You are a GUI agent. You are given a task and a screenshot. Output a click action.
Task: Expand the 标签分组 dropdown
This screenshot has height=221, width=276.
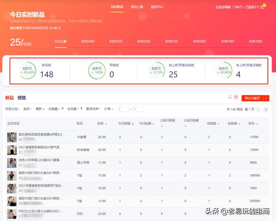tap(12, 109)
